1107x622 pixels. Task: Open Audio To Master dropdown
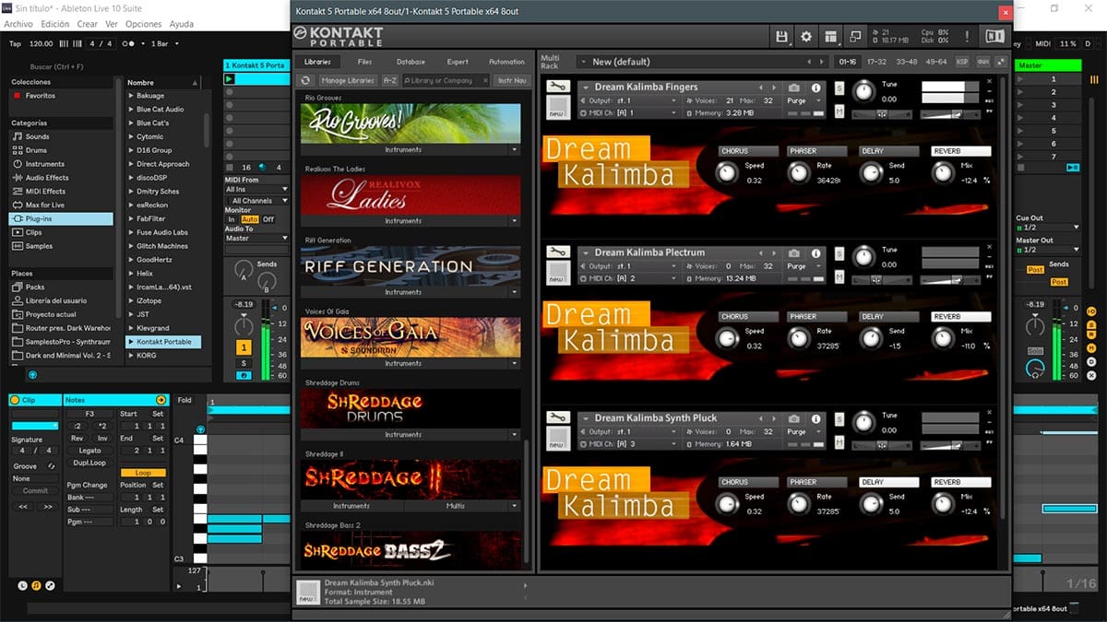(x=256, y=238)
